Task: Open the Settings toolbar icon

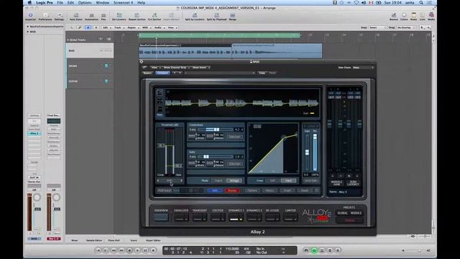Action: [59, 16]
